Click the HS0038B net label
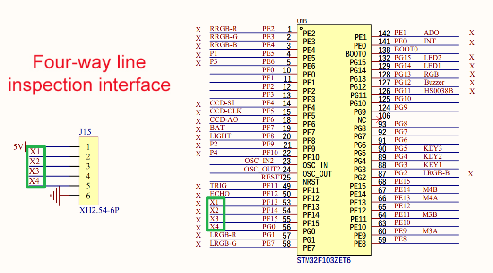Viewport: 493px width, 273px height. tap(439, 91)
